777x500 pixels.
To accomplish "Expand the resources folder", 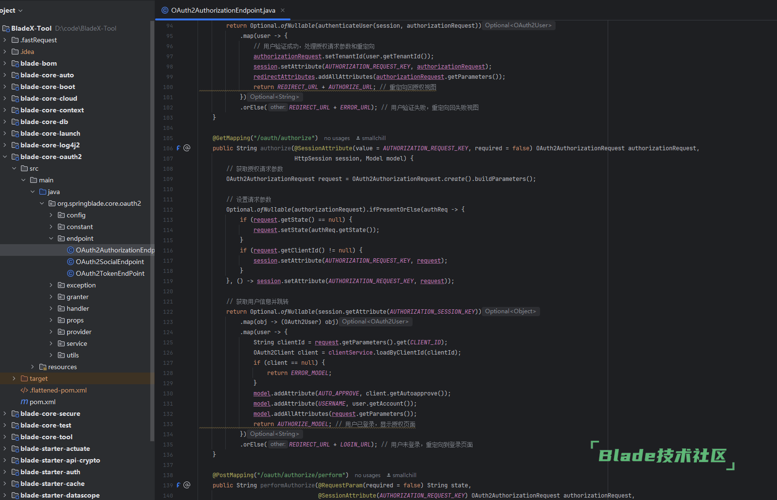I will pyautogui.click(x=33, y=367).
